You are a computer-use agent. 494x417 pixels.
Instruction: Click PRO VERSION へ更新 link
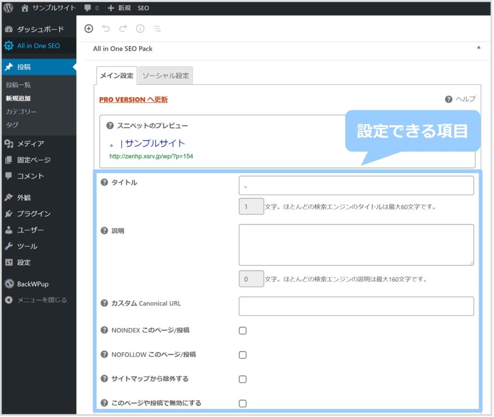(134, 100)
